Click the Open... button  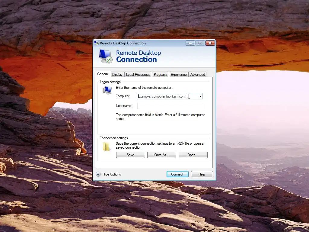(193, 155)
